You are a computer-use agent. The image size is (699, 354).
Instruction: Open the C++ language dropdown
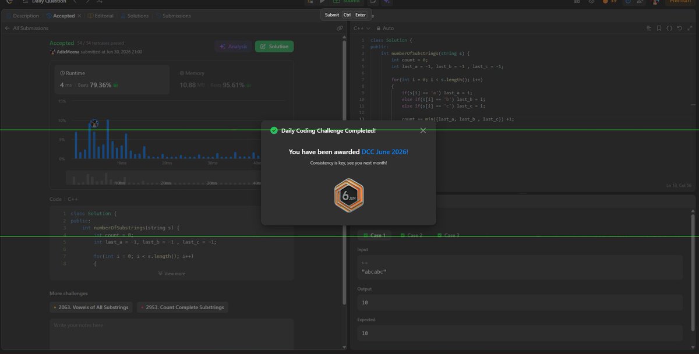(362, 28)
